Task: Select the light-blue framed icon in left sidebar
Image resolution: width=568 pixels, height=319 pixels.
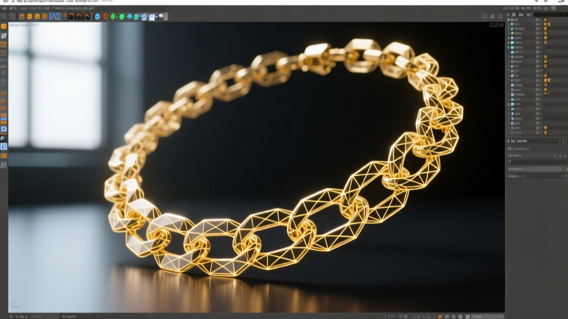Action: tap(4, 146)
